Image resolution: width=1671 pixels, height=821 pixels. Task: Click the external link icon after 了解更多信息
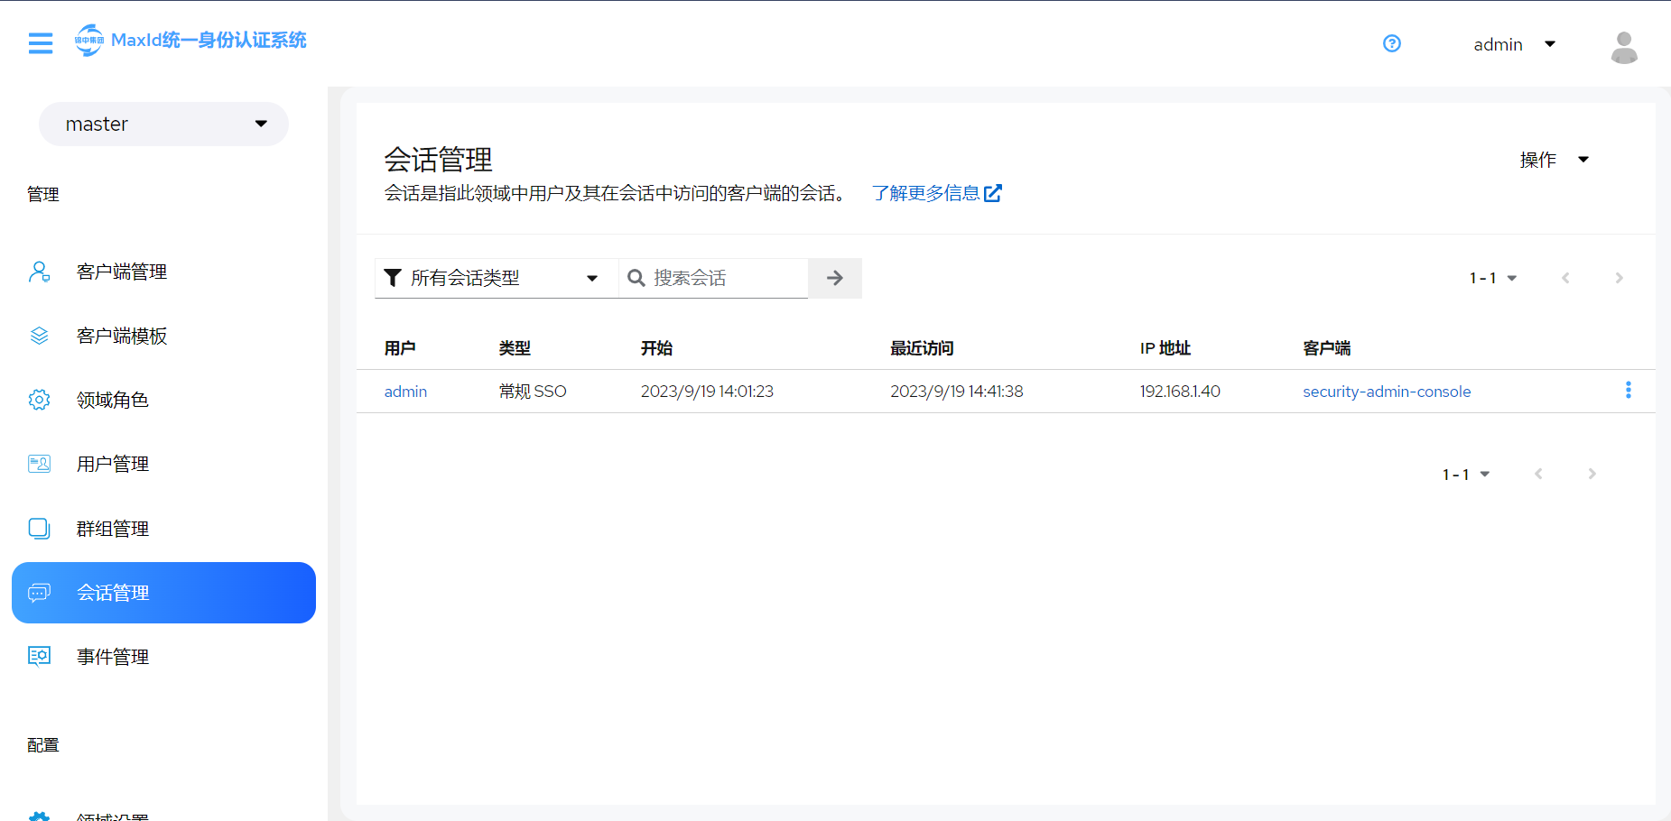pyautogui.click(x=993, y=193)
